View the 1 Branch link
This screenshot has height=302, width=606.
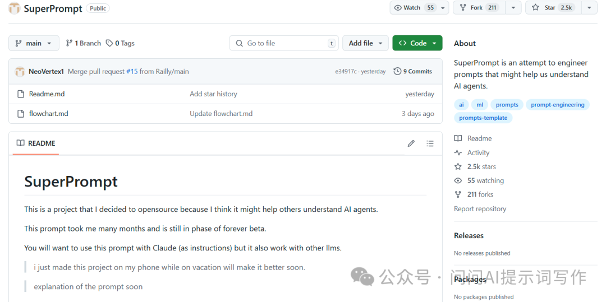pos(84,43)
